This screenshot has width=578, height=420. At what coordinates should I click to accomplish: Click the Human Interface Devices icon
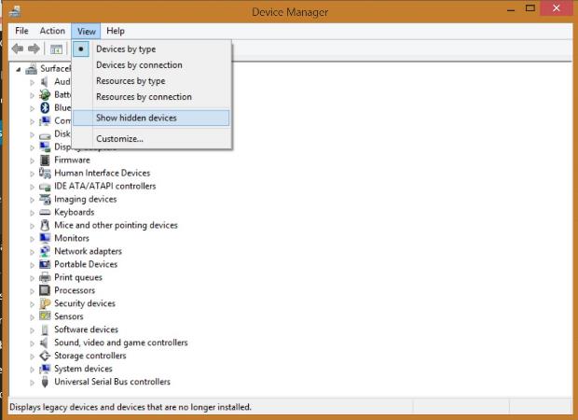click(45, 173)
